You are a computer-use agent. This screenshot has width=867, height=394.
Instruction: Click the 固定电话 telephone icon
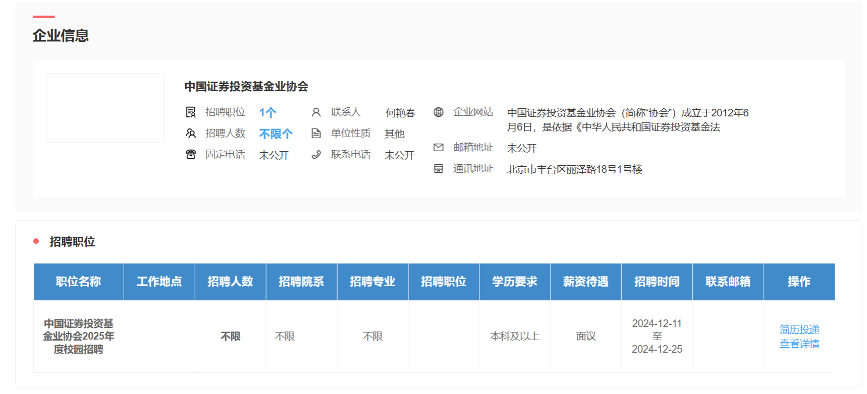pyautogui.click(x=191, y=154)
